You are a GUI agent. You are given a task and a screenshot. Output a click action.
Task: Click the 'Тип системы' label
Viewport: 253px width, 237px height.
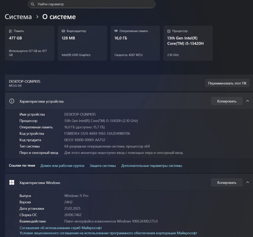29,146
